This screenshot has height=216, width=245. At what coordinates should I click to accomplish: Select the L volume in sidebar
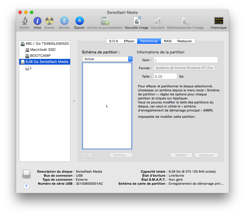(x=45, y=68)
